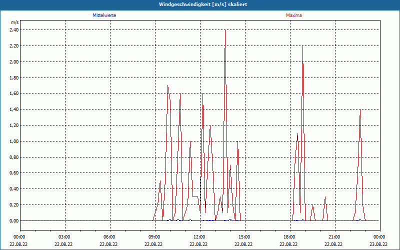This screenshot has height=250, width=400.
Task: Click the 21:00 time axis label
Action: [x=335, y=237]
